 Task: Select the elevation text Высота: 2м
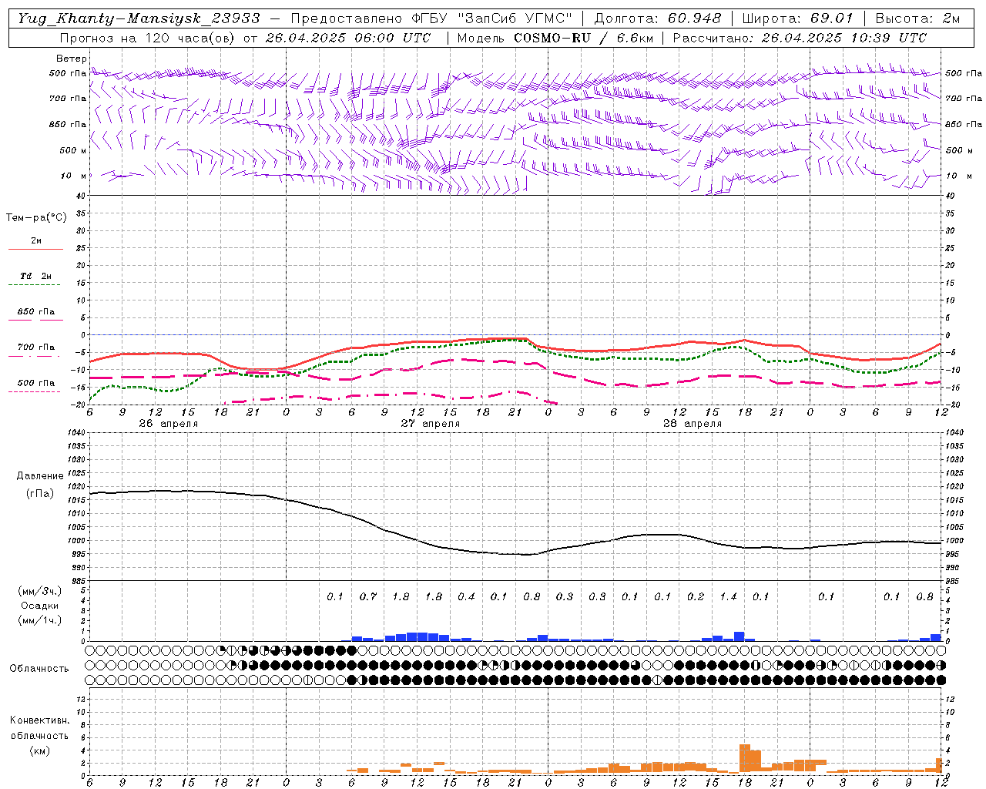click(917, 18)
